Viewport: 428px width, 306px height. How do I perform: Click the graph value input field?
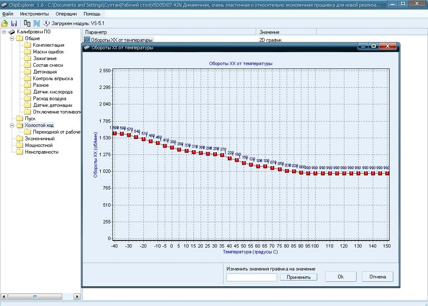(x=251, y=277)
